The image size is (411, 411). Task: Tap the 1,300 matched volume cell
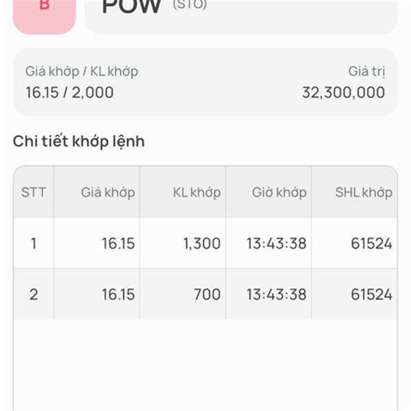pos(202,243)
